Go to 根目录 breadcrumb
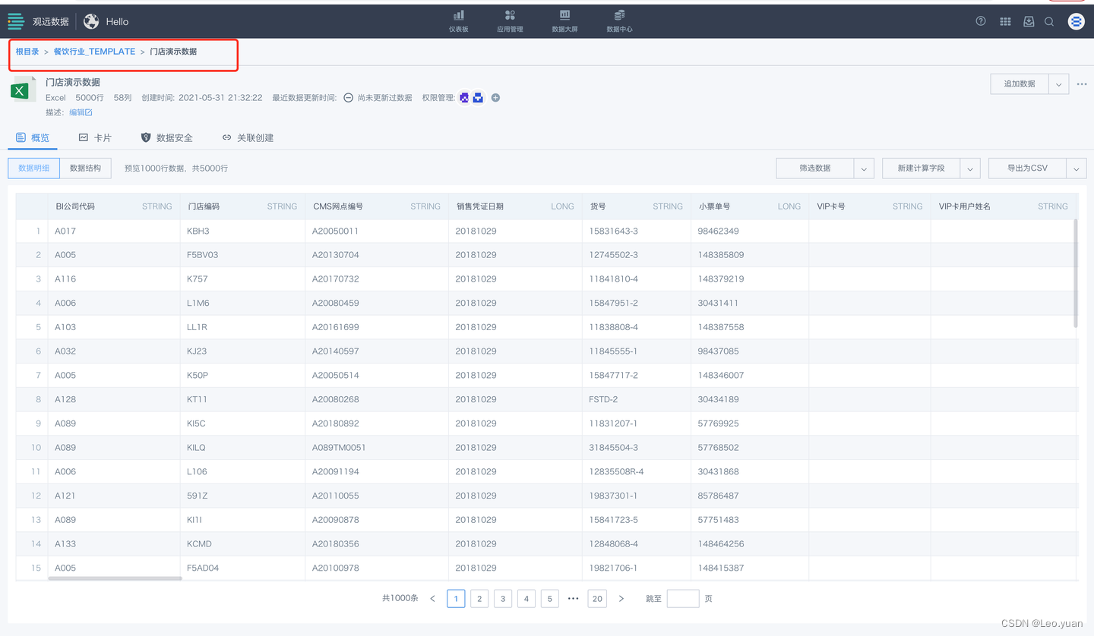This screenshot has height=636, width=1094. 27,52
